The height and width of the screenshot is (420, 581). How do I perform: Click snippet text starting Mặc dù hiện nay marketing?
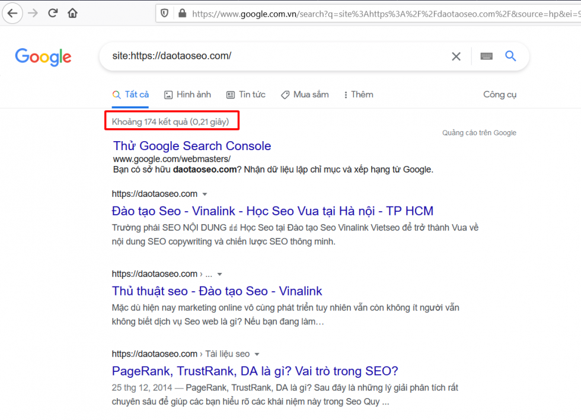coord(285,315)
